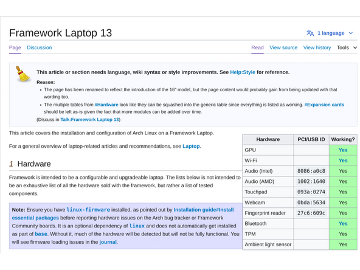This screenshot has width=360, height=270.
Task: Click the Wi-Fi hardware cell
Action: (268, 161)
